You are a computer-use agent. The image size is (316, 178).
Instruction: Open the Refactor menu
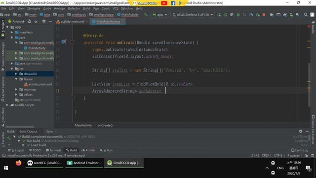pyautogui.click(x=74, y=8)
